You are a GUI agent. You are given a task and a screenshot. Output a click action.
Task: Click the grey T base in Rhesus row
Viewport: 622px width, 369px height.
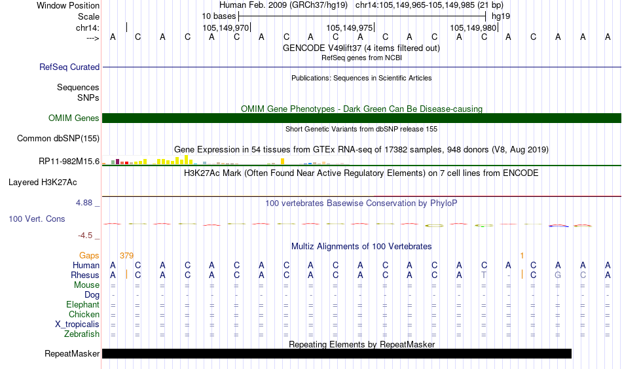[x=484, y=275]
